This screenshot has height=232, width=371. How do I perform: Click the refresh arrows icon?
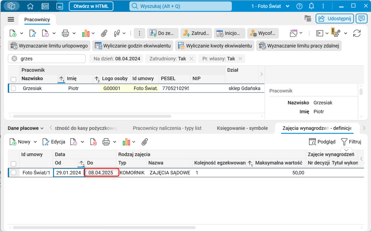click(357, 33)
